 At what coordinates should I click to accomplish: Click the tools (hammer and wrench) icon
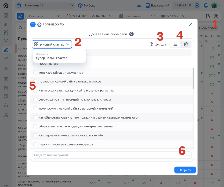[216, 16]
